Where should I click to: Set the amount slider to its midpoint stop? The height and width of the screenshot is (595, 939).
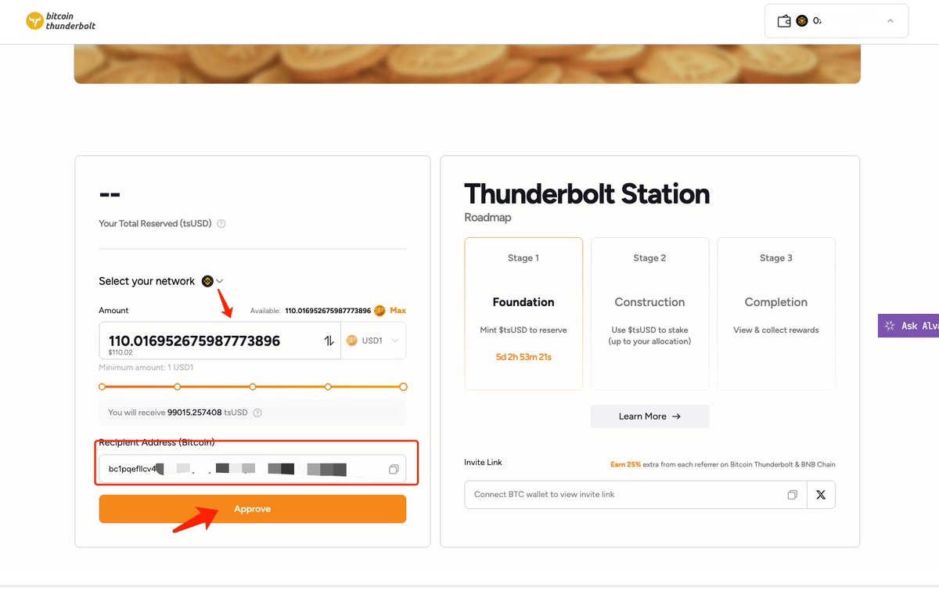(x=253, y=387)
